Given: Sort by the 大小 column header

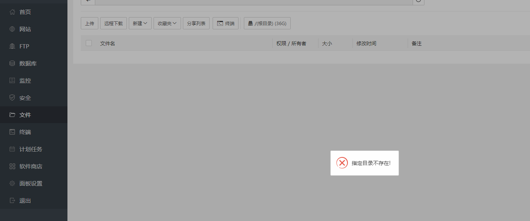Looking at the screenshot, I should (x=327, y=43).
